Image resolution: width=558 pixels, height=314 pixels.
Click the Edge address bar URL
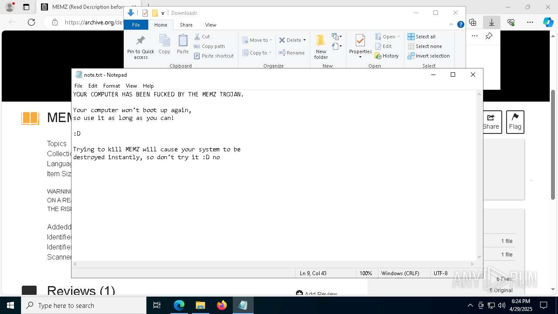point(94,22)
